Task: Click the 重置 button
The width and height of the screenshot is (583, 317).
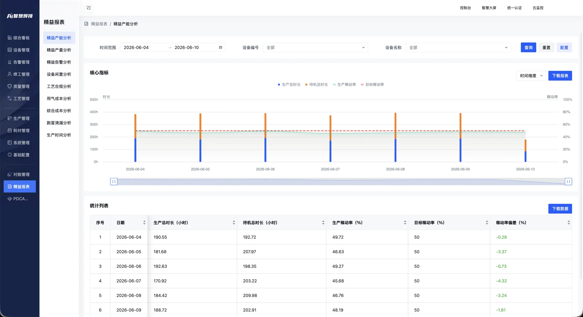Action: [x=546, y=48]
